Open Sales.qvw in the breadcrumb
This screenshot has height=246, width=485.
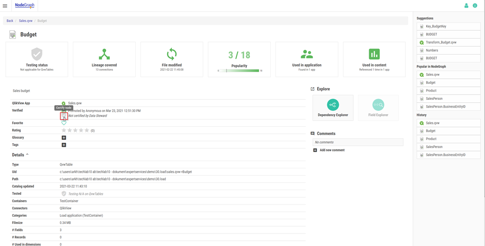pyautogui.click(x=26, y=21)
